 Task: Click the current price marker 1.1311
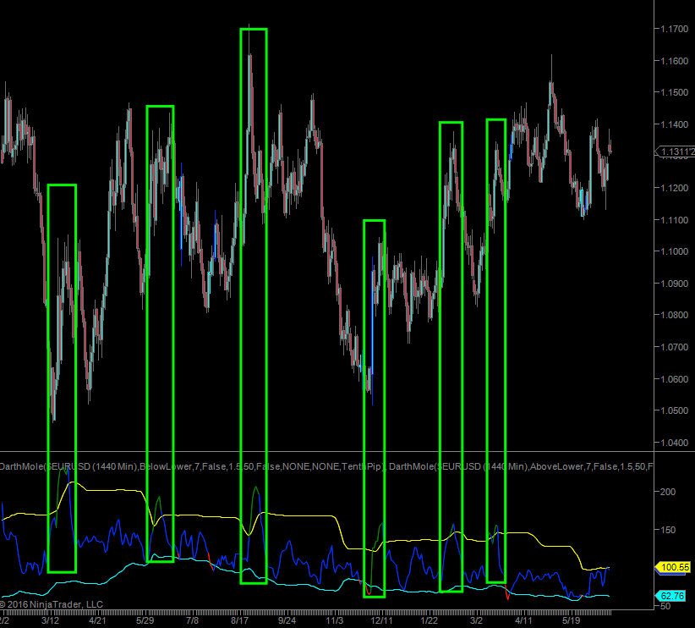coord(675,152)
